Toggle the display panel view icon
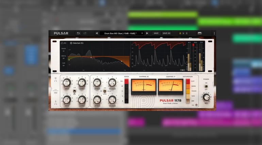The height and width of the screenshot is (145, 262). 200,33
